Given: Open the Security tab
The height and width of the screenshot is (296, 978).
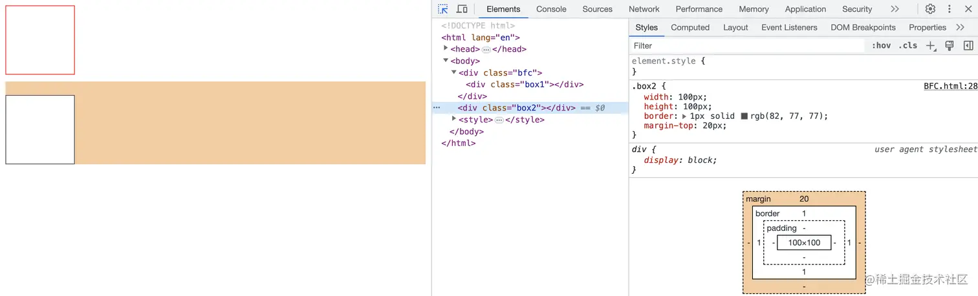Looking at the screenshot, I should click(x=857, y=9).
